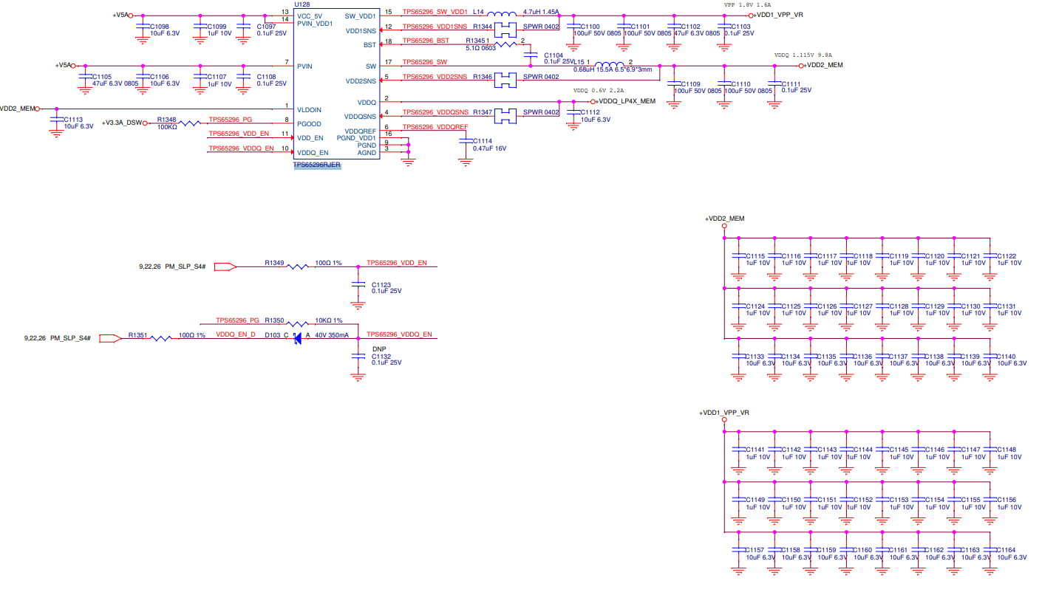Select the C1099 designator

[217, 27]
